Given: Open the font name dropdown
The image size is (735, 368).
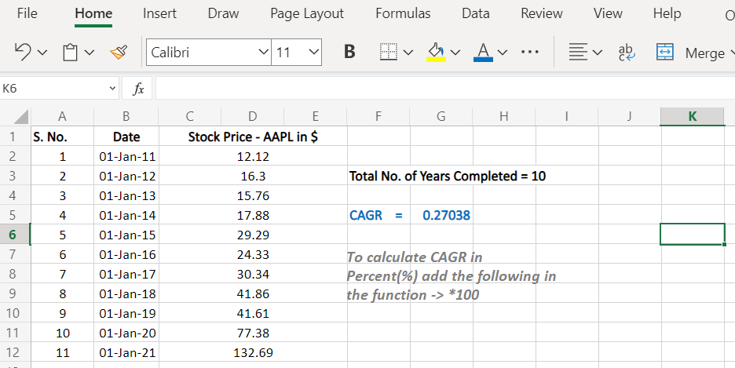Looking at the screenshot, I should [263, 53].
